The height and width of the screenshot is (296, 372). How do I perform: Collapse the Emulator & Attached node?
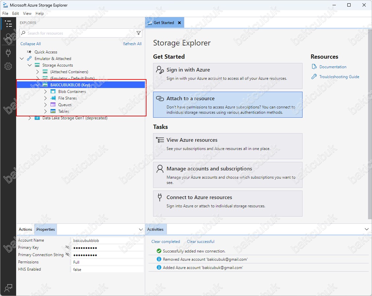click(22, 58)
